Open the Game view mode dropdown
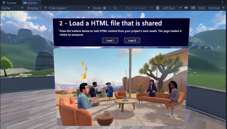 click(12, 8)
